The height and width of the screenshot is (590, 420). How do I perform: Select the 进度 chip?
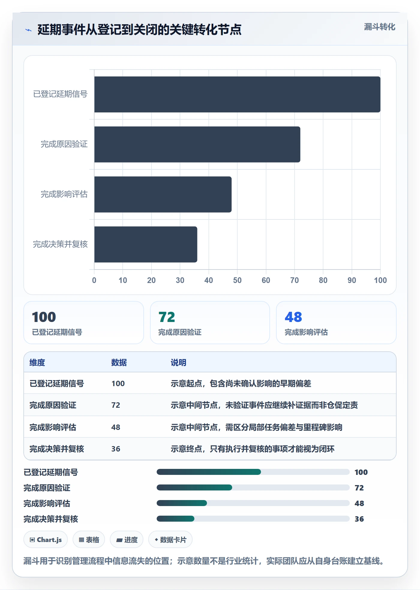click(127, 540)
